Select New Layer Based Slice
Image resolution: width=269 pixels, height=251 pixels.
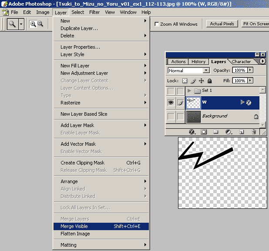click(101, 114)
